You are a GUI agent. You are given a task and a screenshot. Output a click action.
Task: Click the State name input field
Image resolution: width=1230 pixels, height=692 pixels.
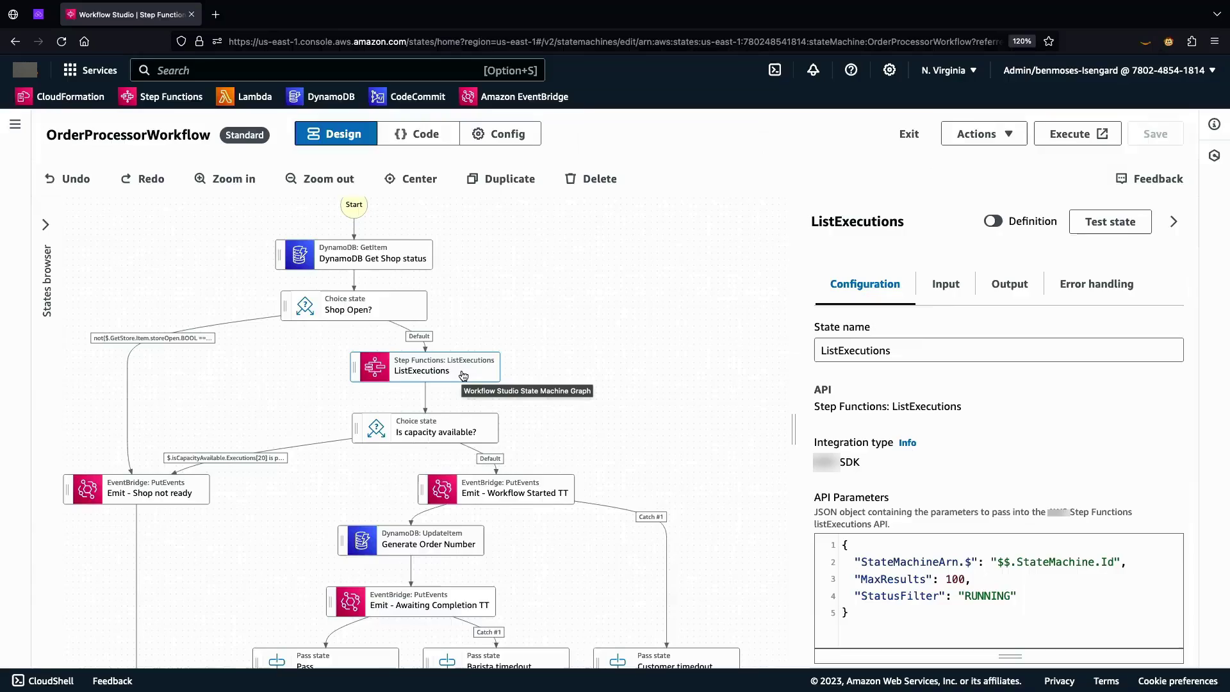tap(998, 350)
